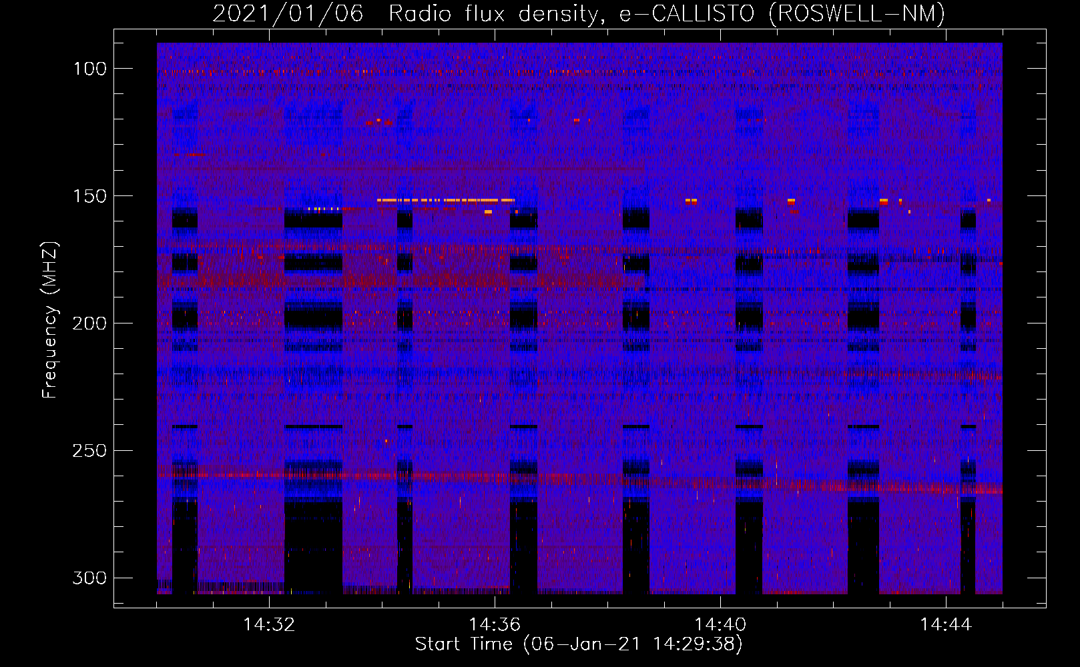
Task: Click the 300 frequency tick label
Action: (x=89, y=578)
